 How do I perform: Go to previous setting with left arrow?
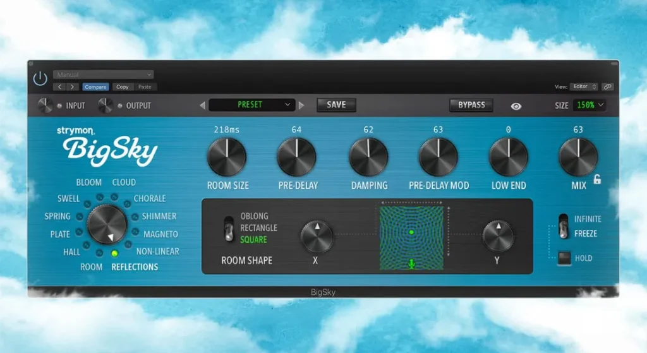59,87
